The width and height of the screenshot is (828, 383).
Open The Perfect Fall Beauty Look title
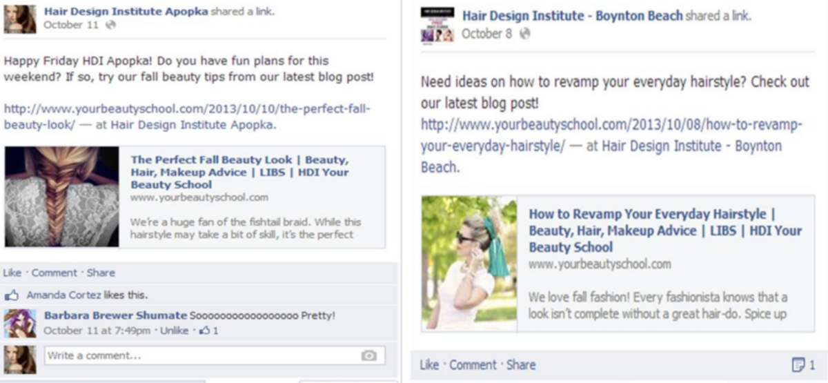(239, 172)
